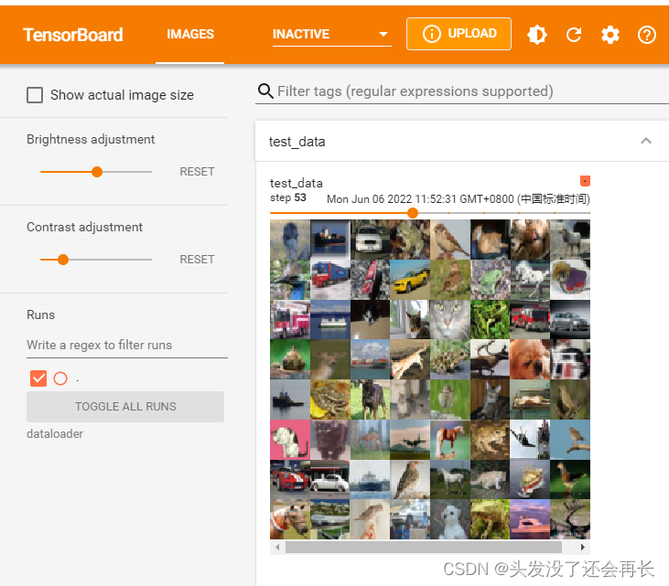Click the horizontal scrollbar left arrow
The height and width of the screenshot is (586, 669).
[277, 547]
